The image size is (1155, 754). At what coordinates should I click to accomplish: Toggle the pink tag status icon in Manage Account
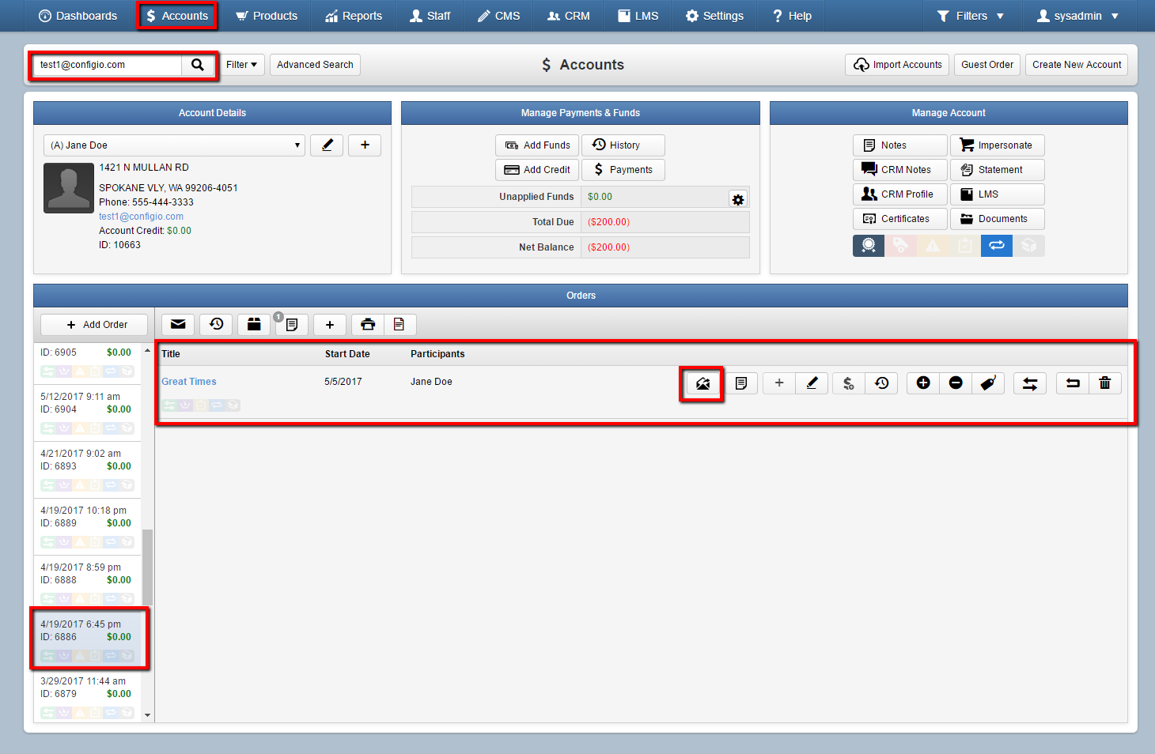[900, 246]
